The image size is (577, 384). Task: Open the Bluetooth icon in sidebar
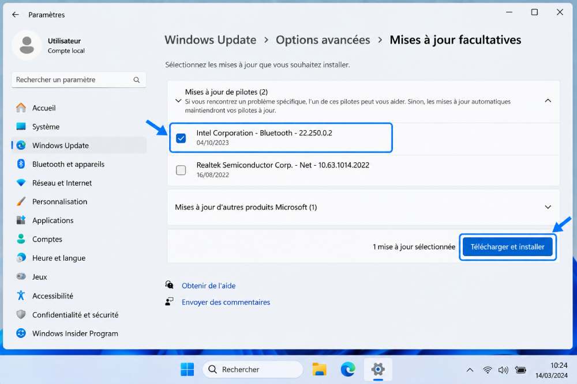click(21, 164)
